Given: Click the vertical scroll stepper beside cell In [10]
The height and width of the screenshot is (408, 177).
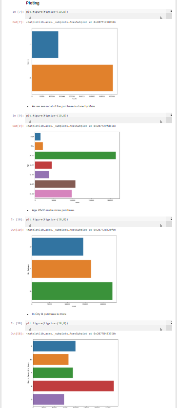Looking at the screenshot, I should pos(171,219).
